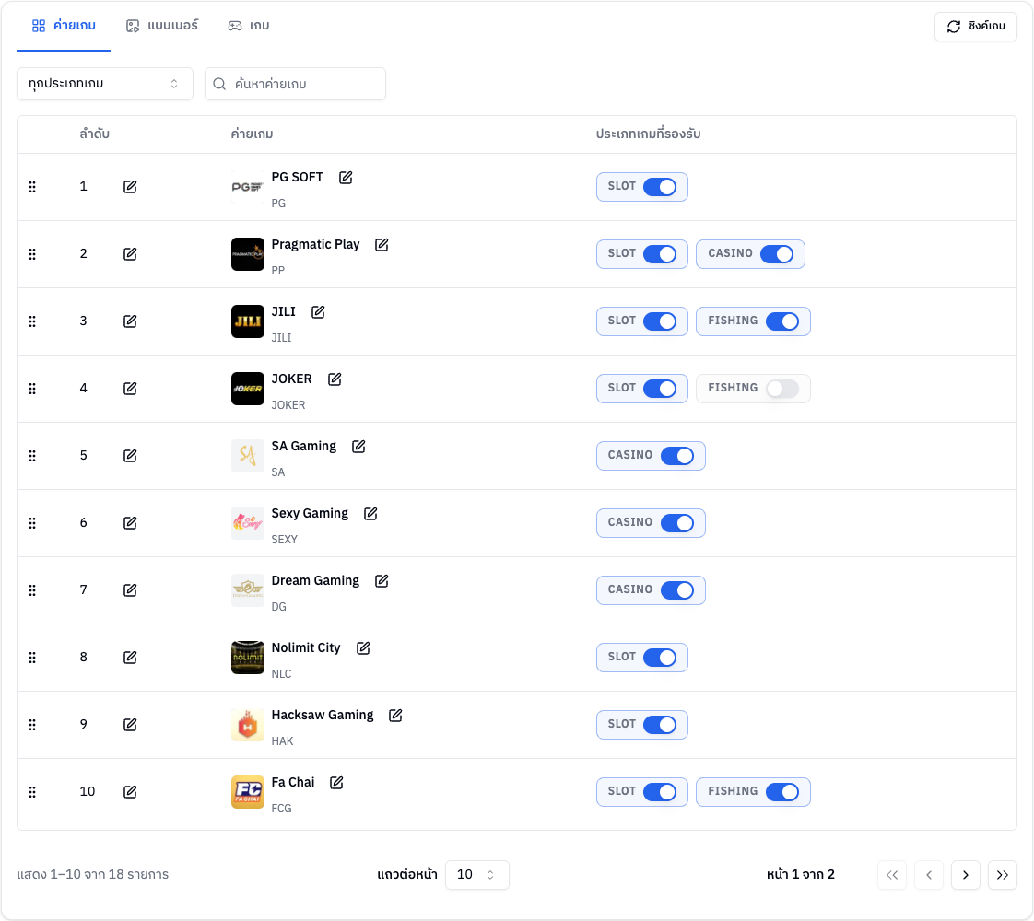The height and width of the screenshot is (921, 1034).
Task: Grab drag handle on Nolimit City row
Action: pos(32,657)
